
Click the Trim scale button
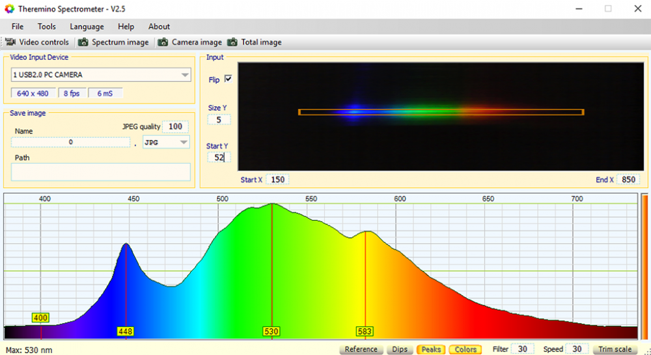tap(615, 349)
